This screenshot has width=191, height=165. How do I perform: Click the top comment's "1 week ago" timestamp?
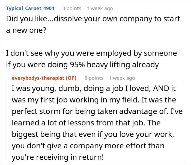pos(100,8)
